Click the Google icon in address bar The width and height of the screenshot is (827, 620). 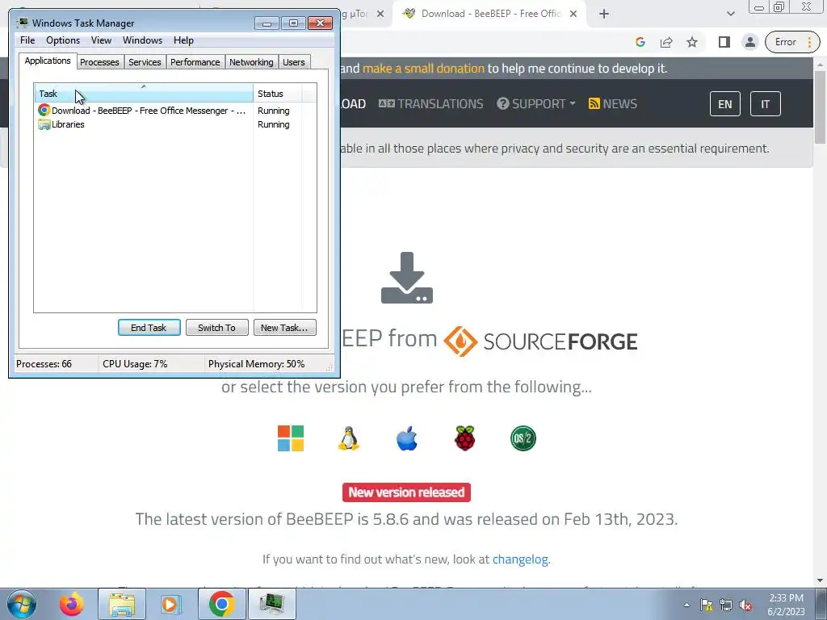tap(640, 42)
